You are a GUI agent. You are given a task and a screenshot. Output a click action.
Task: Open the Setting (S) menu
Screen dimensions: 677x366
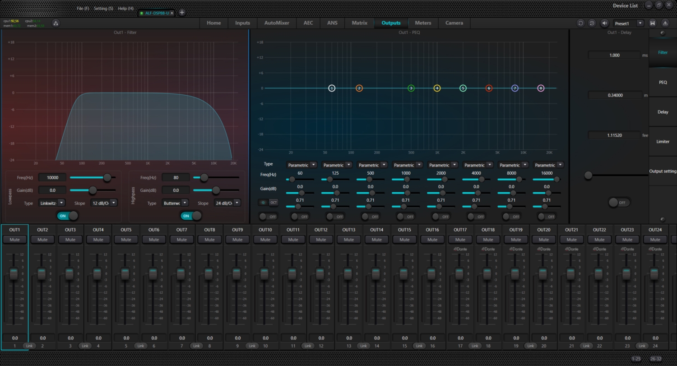(103, 9)
